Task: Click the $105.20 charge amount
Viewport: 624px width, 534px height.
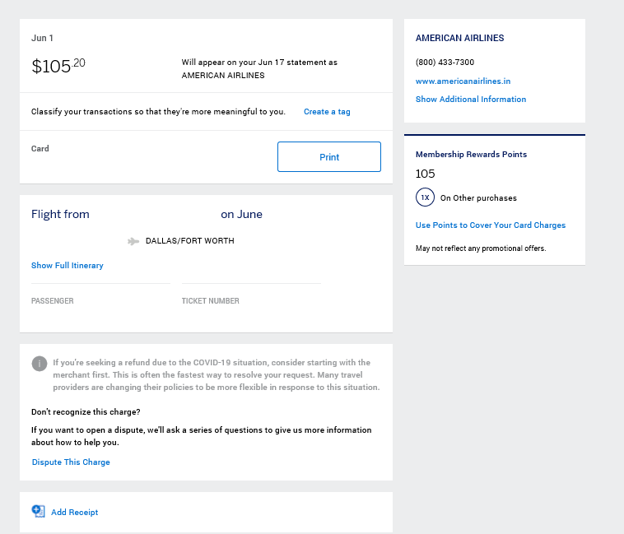Action: [x=58, y=66]
